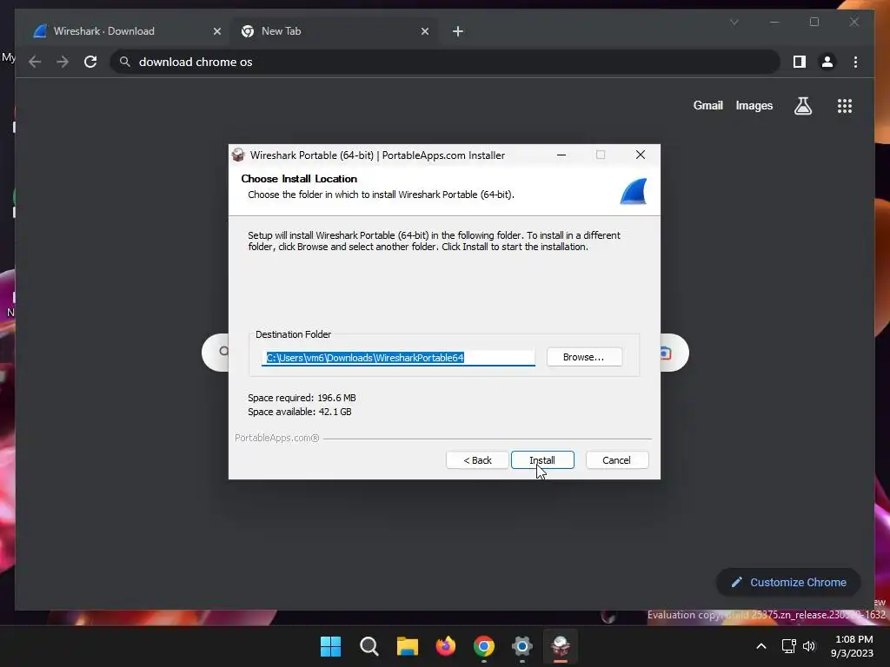The width and height of the screenshot is (890, 667).
Task: Click the PortableApps.com® label
Action: click(277, 438)
